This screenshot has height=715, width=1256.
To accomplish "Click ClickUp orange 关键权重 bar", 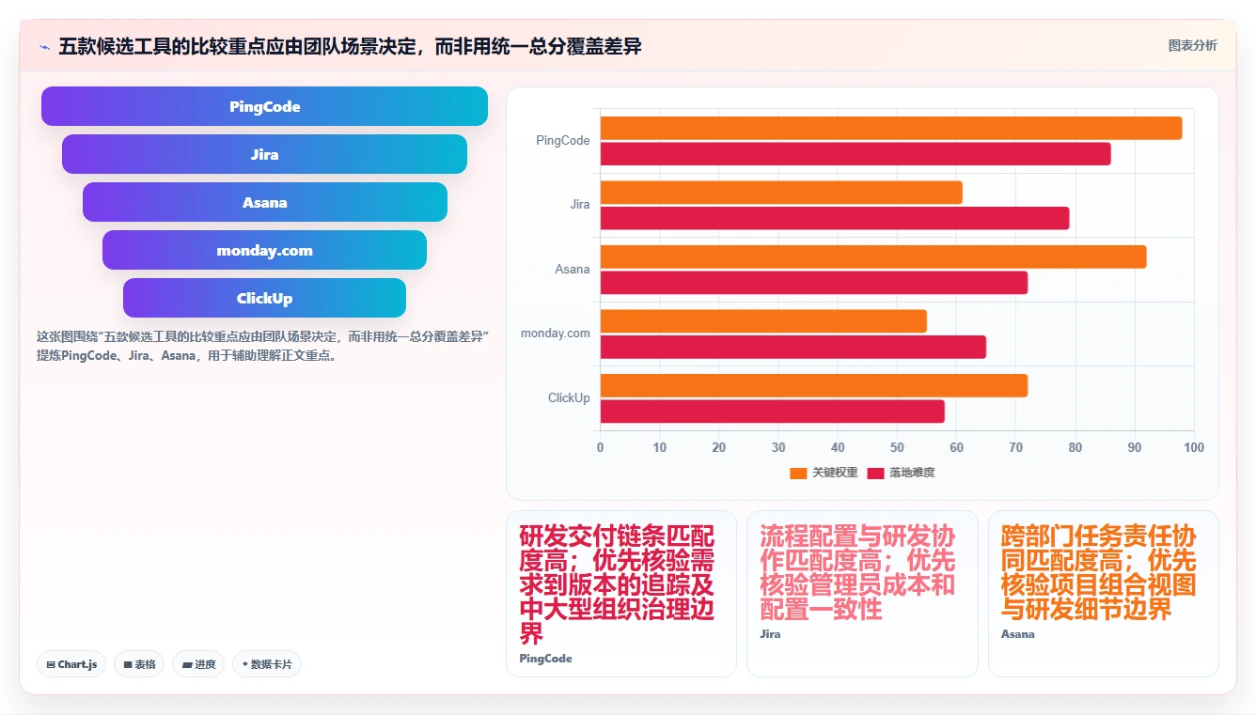I will (x=814, y=385).
